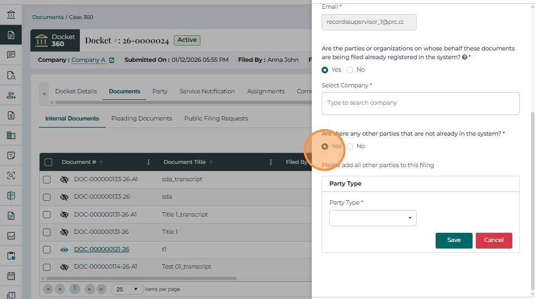Open Document # column options menu
The image size is (535, 299).
tap(149, 162)
